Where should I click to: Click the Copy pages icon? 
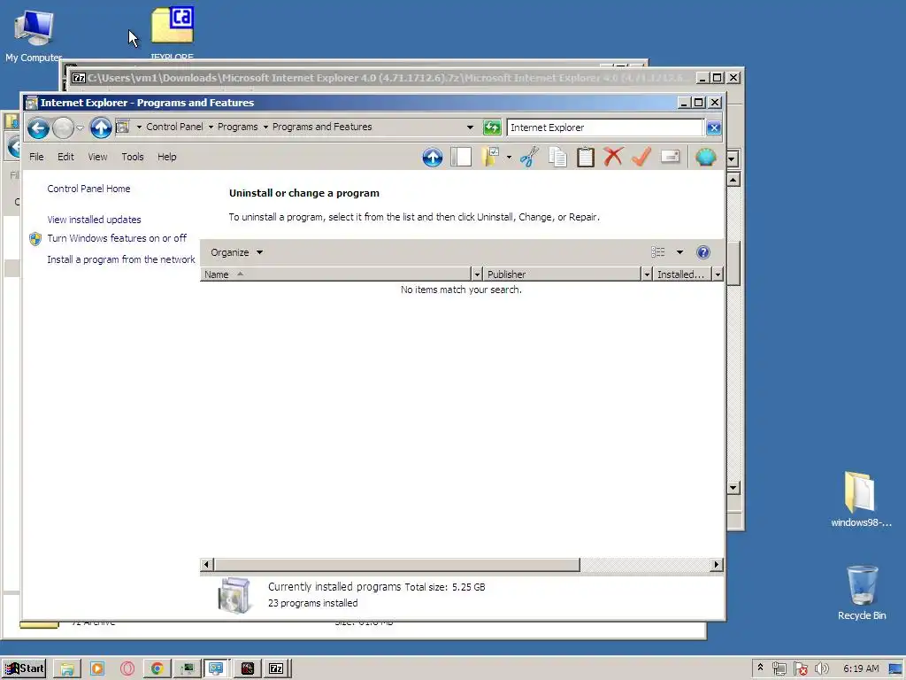click(x=557, y=158)
